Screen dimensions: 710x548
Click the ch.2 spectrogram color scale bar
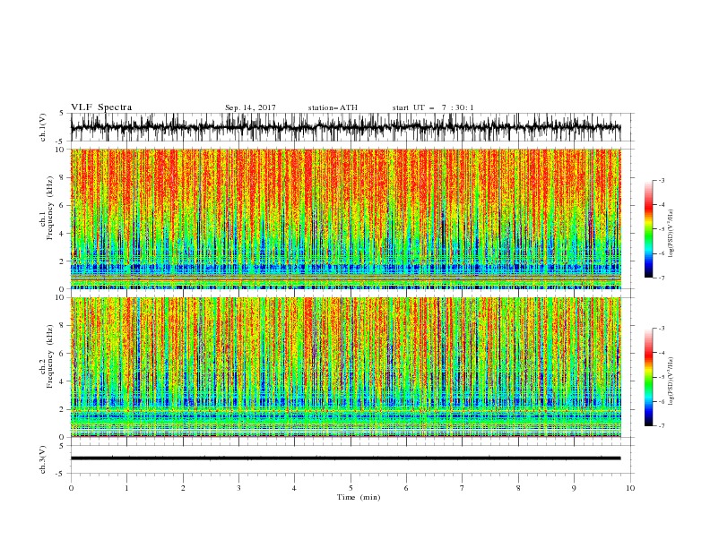coord(648,377)
